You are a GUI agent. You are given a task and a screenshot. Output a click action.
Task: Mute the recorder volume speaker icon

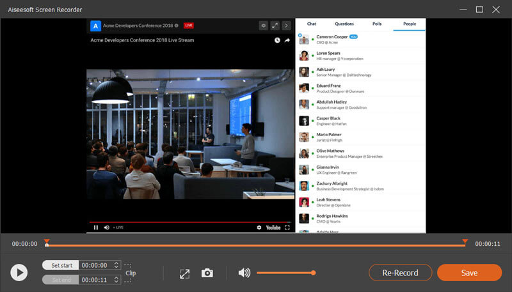click(x=244, y=273)
